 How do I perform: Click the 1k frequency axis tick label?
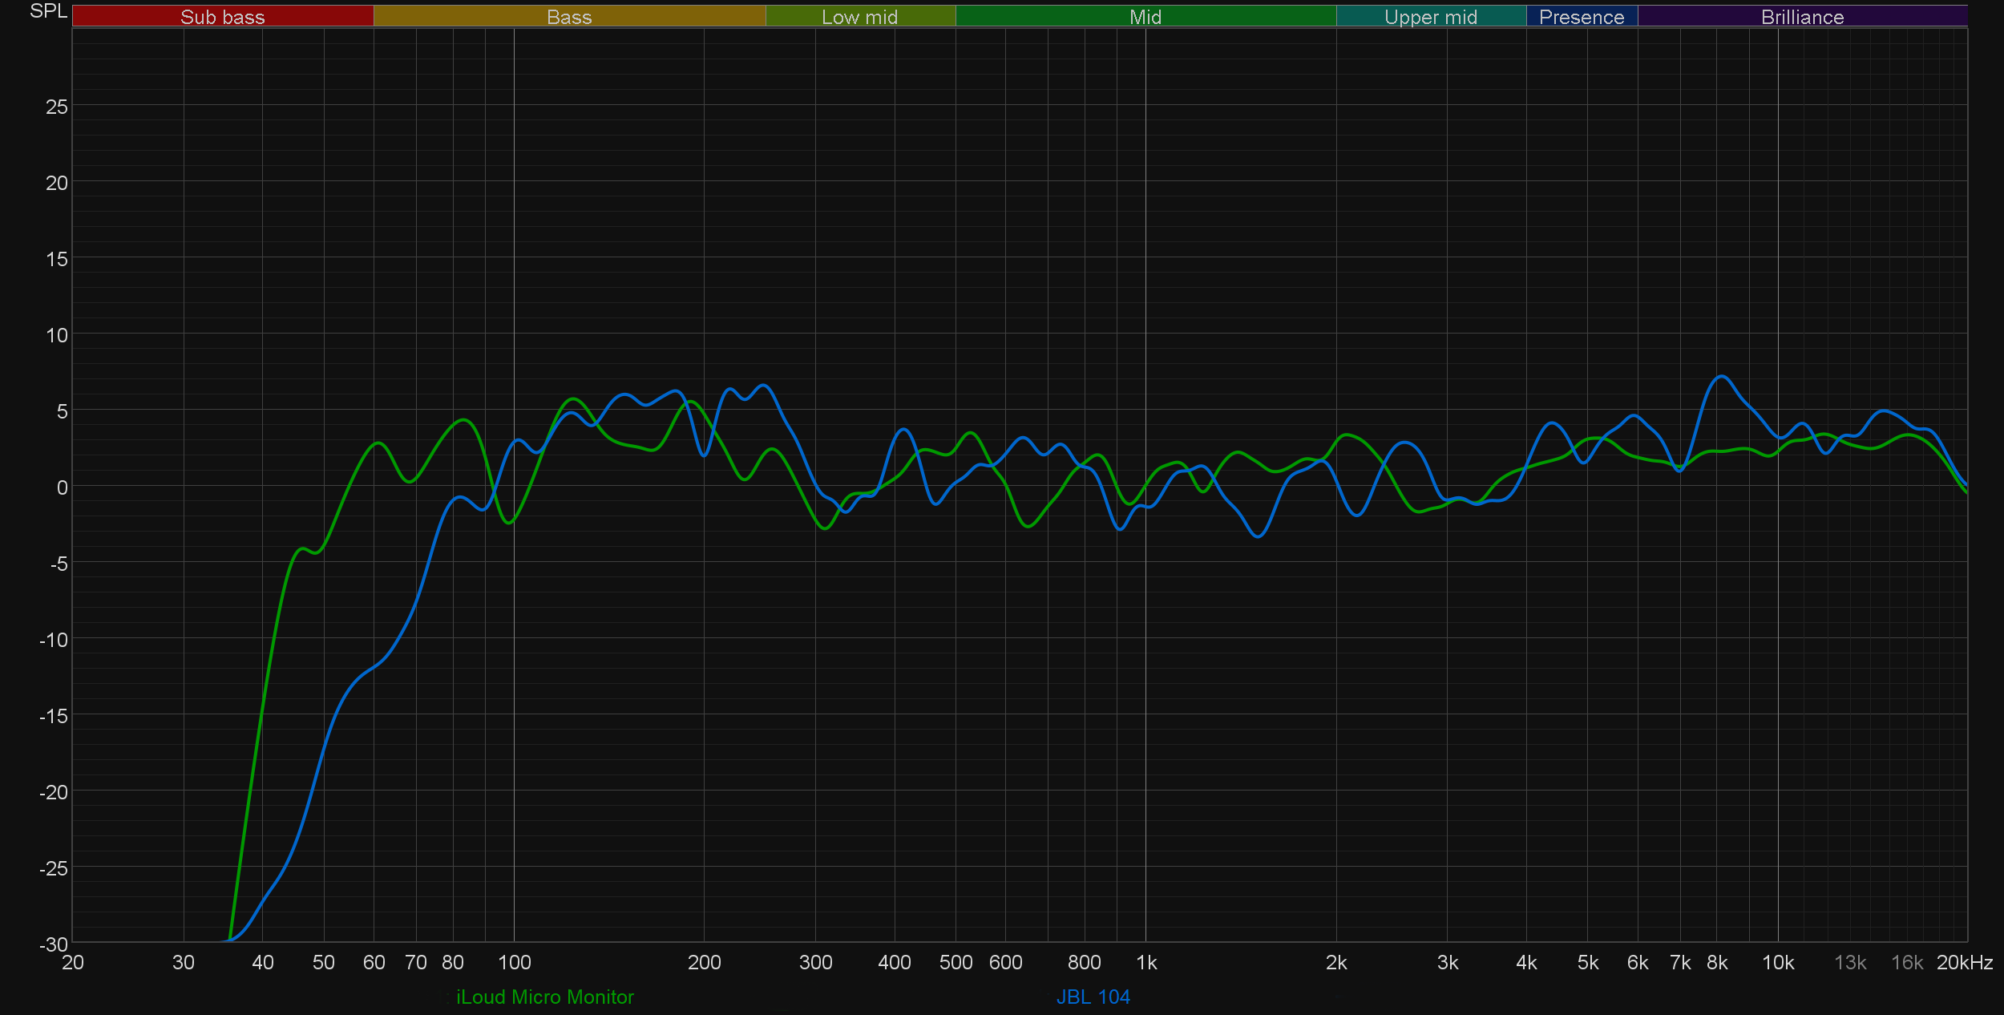point(1146,962)
